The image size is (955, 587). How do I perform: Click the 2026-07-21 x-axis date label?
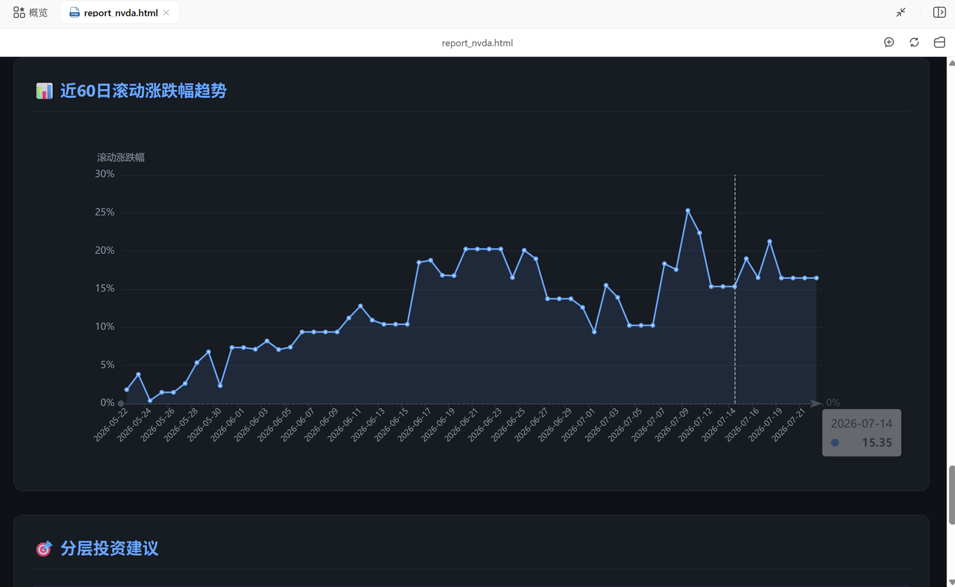click(789, 425)
